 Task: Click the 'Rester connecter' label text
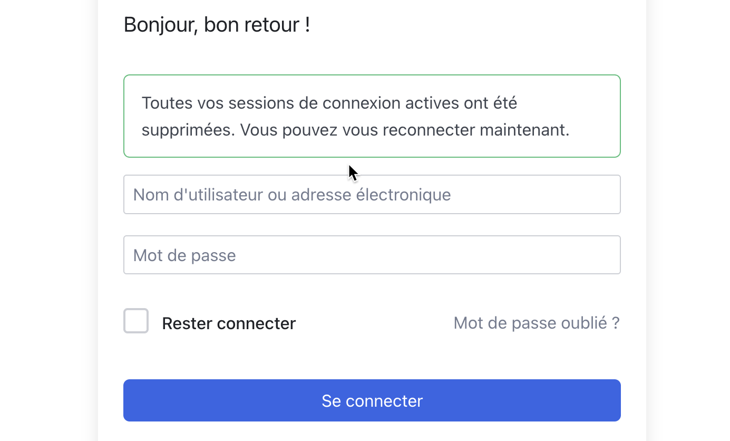pos(229,323)
